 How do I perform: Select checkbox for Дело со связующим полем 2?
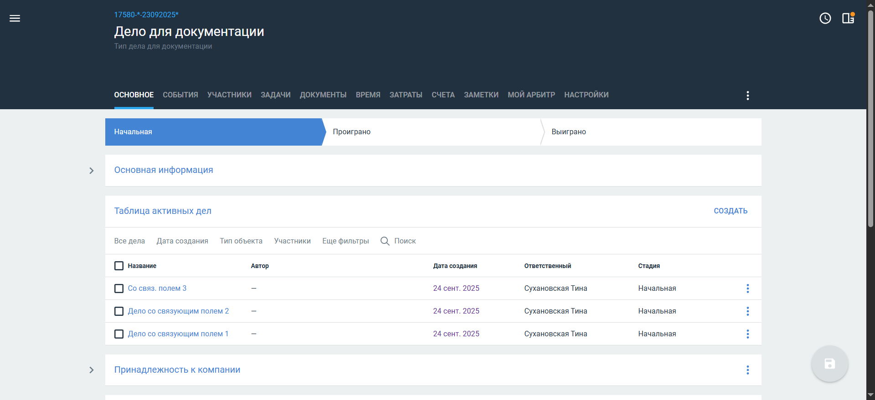click(119, 311)
